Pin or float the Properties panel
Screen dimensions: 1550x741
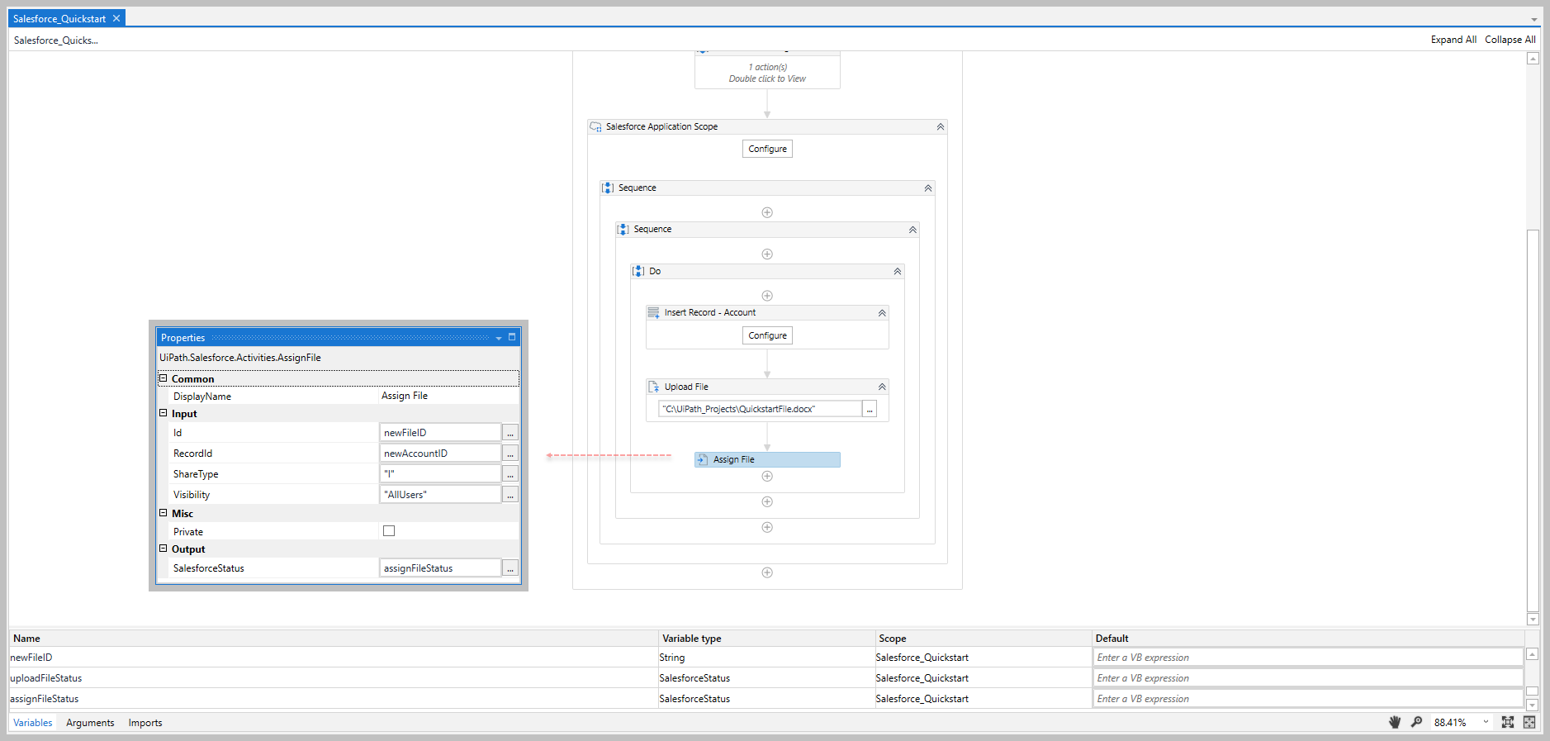512,337
